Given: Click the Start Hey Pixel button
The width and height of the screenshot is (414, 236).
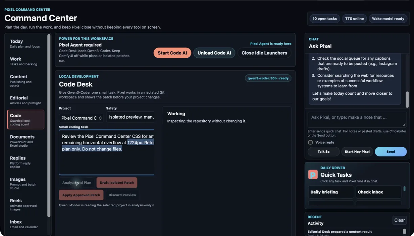Looking at the screenshot, I should [x=357, y=152].
